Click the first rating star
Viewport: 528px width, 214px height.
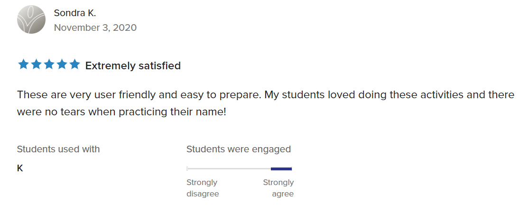23,65
